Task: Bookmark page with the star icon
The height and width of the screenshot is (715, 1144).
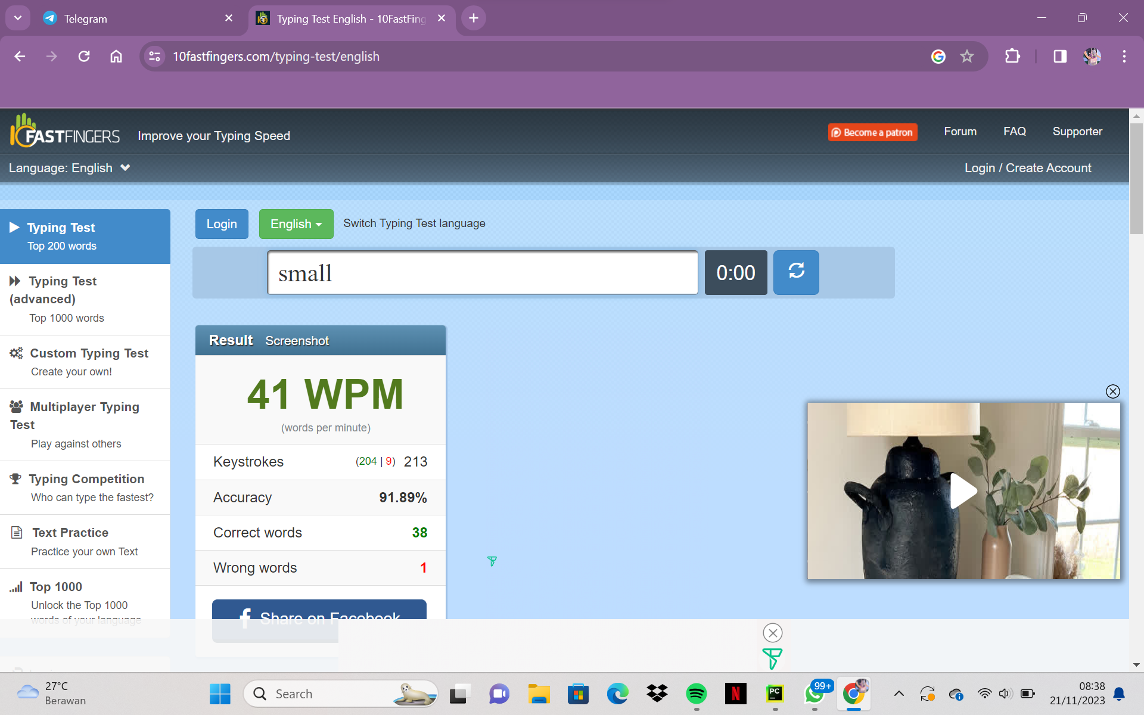Action: (966, 57)
